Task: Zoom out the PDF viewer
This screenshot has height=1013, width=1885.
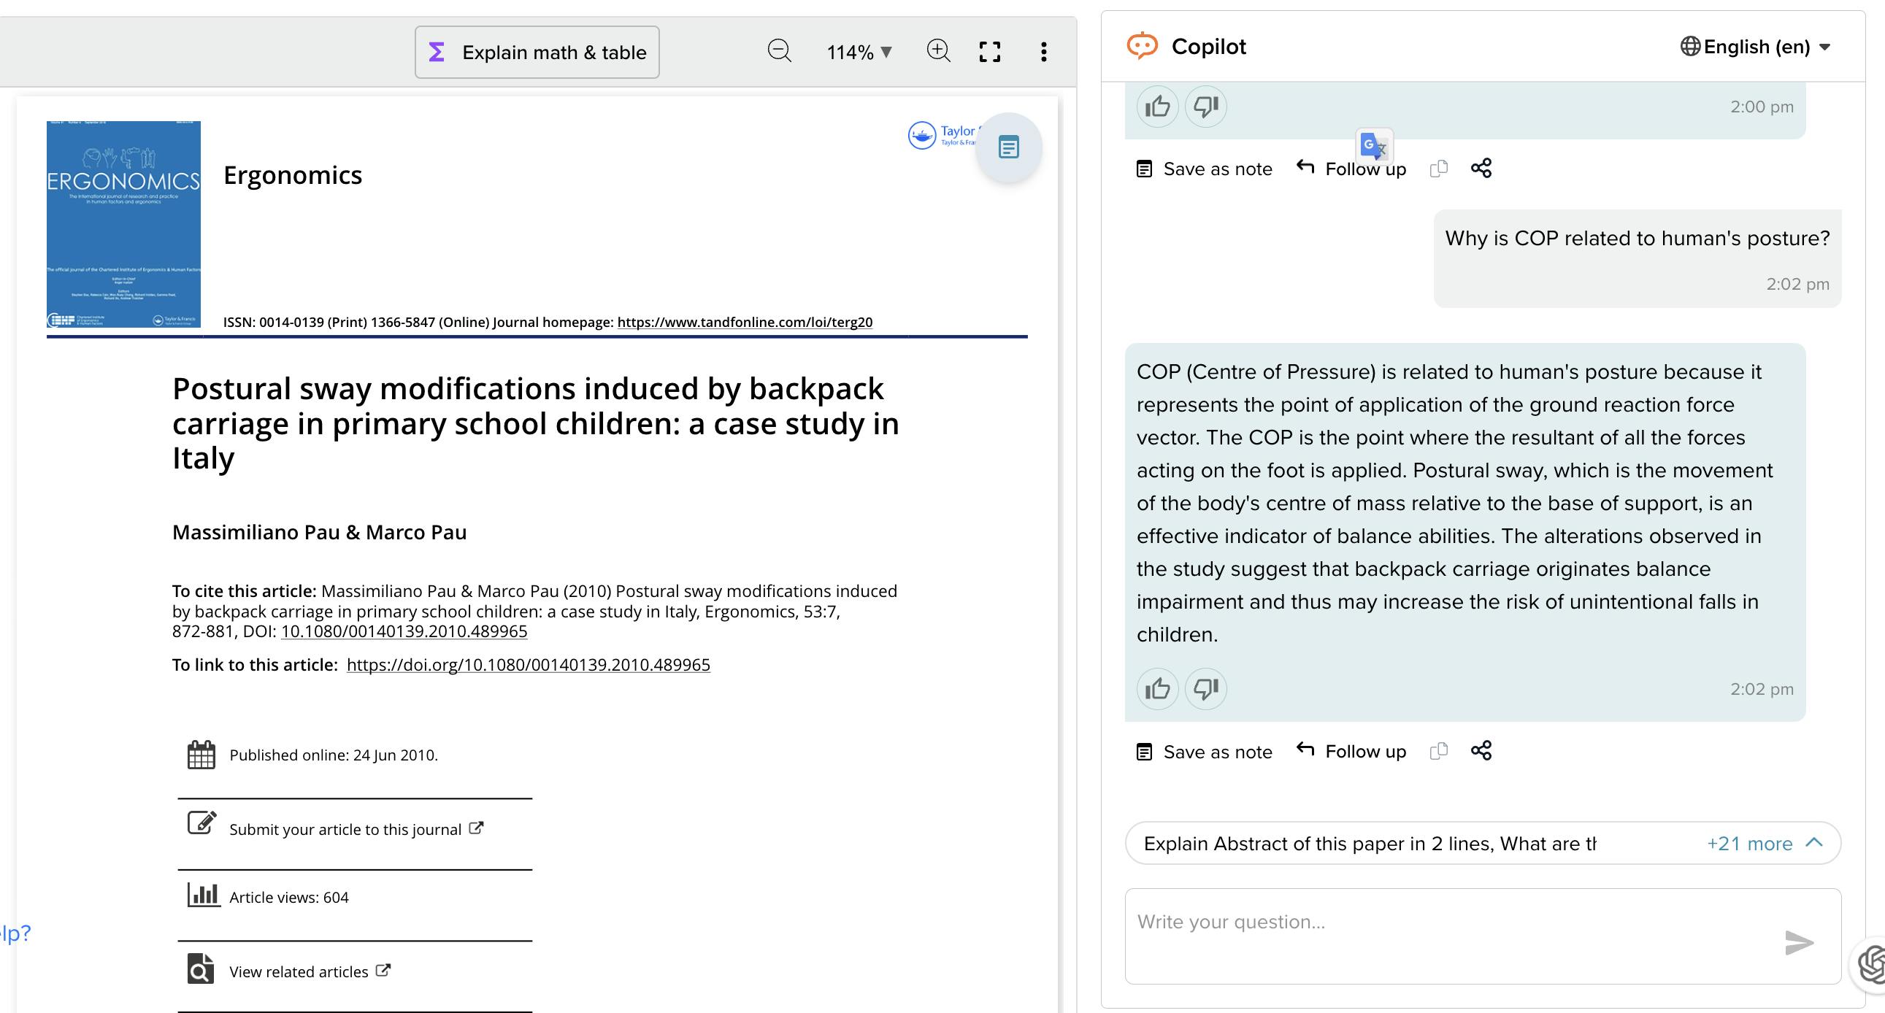Action: click(779, 51)
